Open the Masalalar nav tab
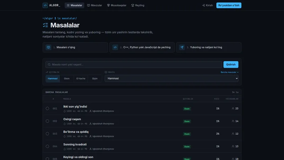This screenshot has height=160, width=284. [74, 5]
